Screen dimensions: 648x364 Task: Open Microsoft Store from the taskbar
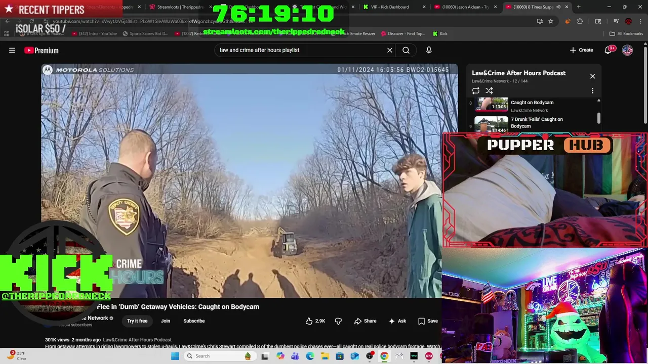[x=339, y=356]
